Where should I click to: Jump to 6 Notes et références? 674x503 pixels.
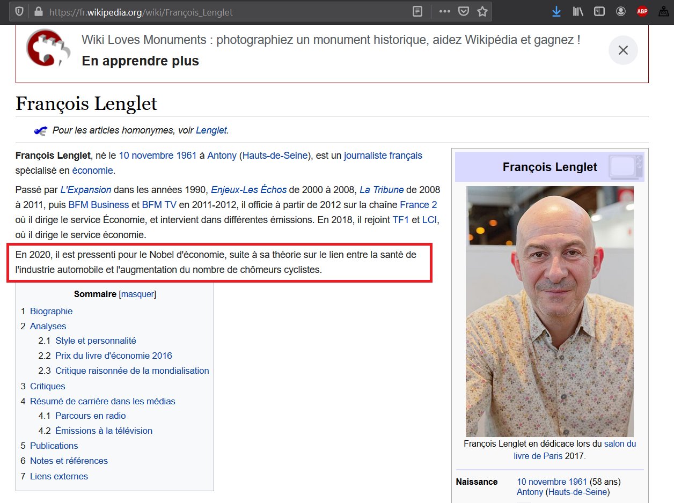(69, 461)
